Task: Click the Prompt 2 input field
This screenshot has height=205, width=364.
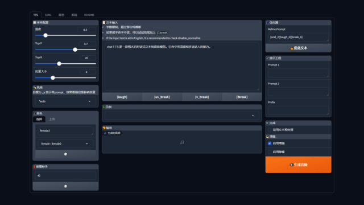Action: tap(298, 92)
